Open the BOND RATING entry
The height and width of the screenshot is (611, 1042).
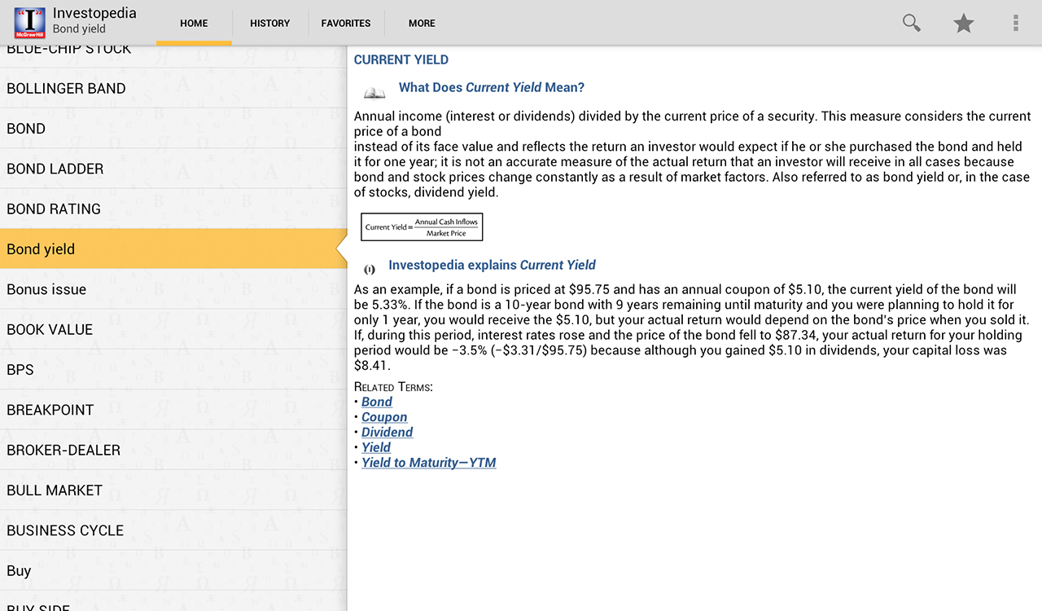(173, 209)
